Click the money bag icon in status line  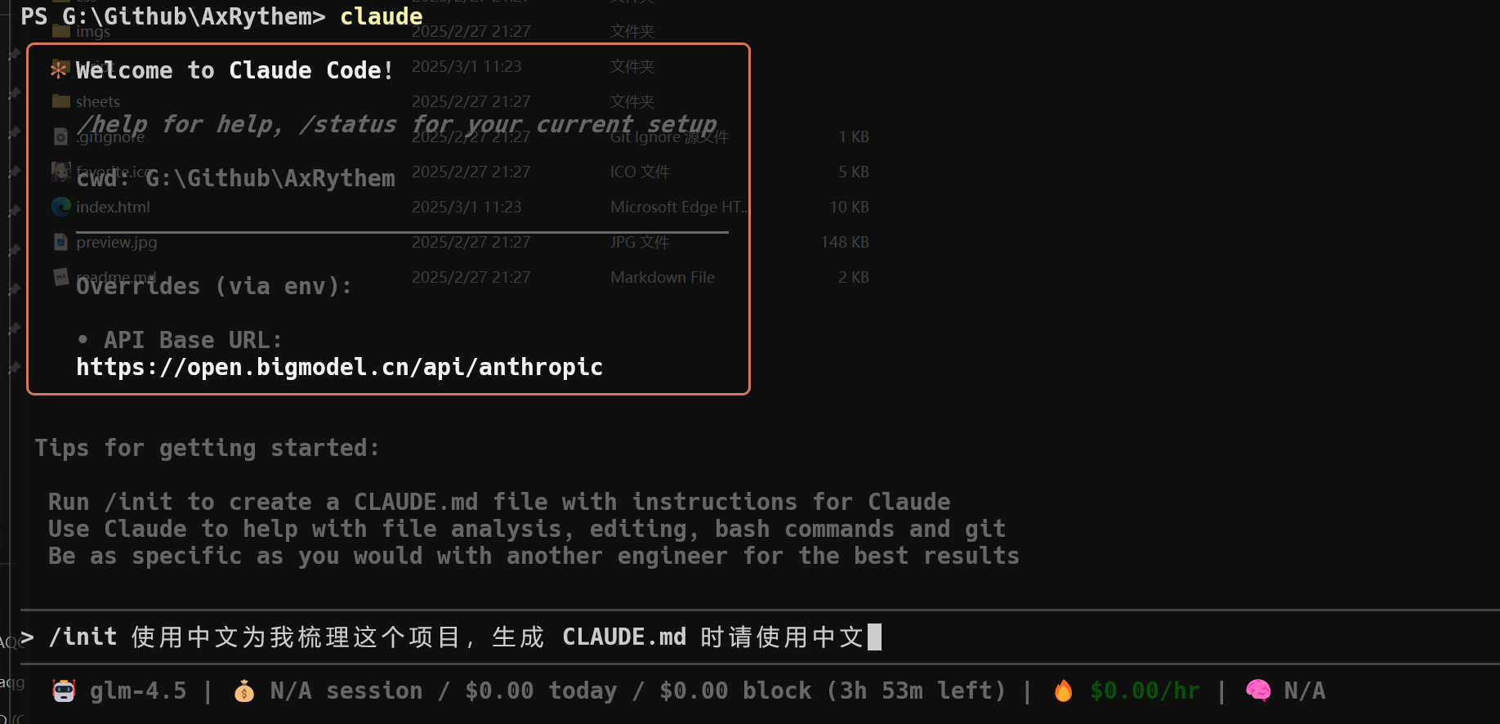243,691
